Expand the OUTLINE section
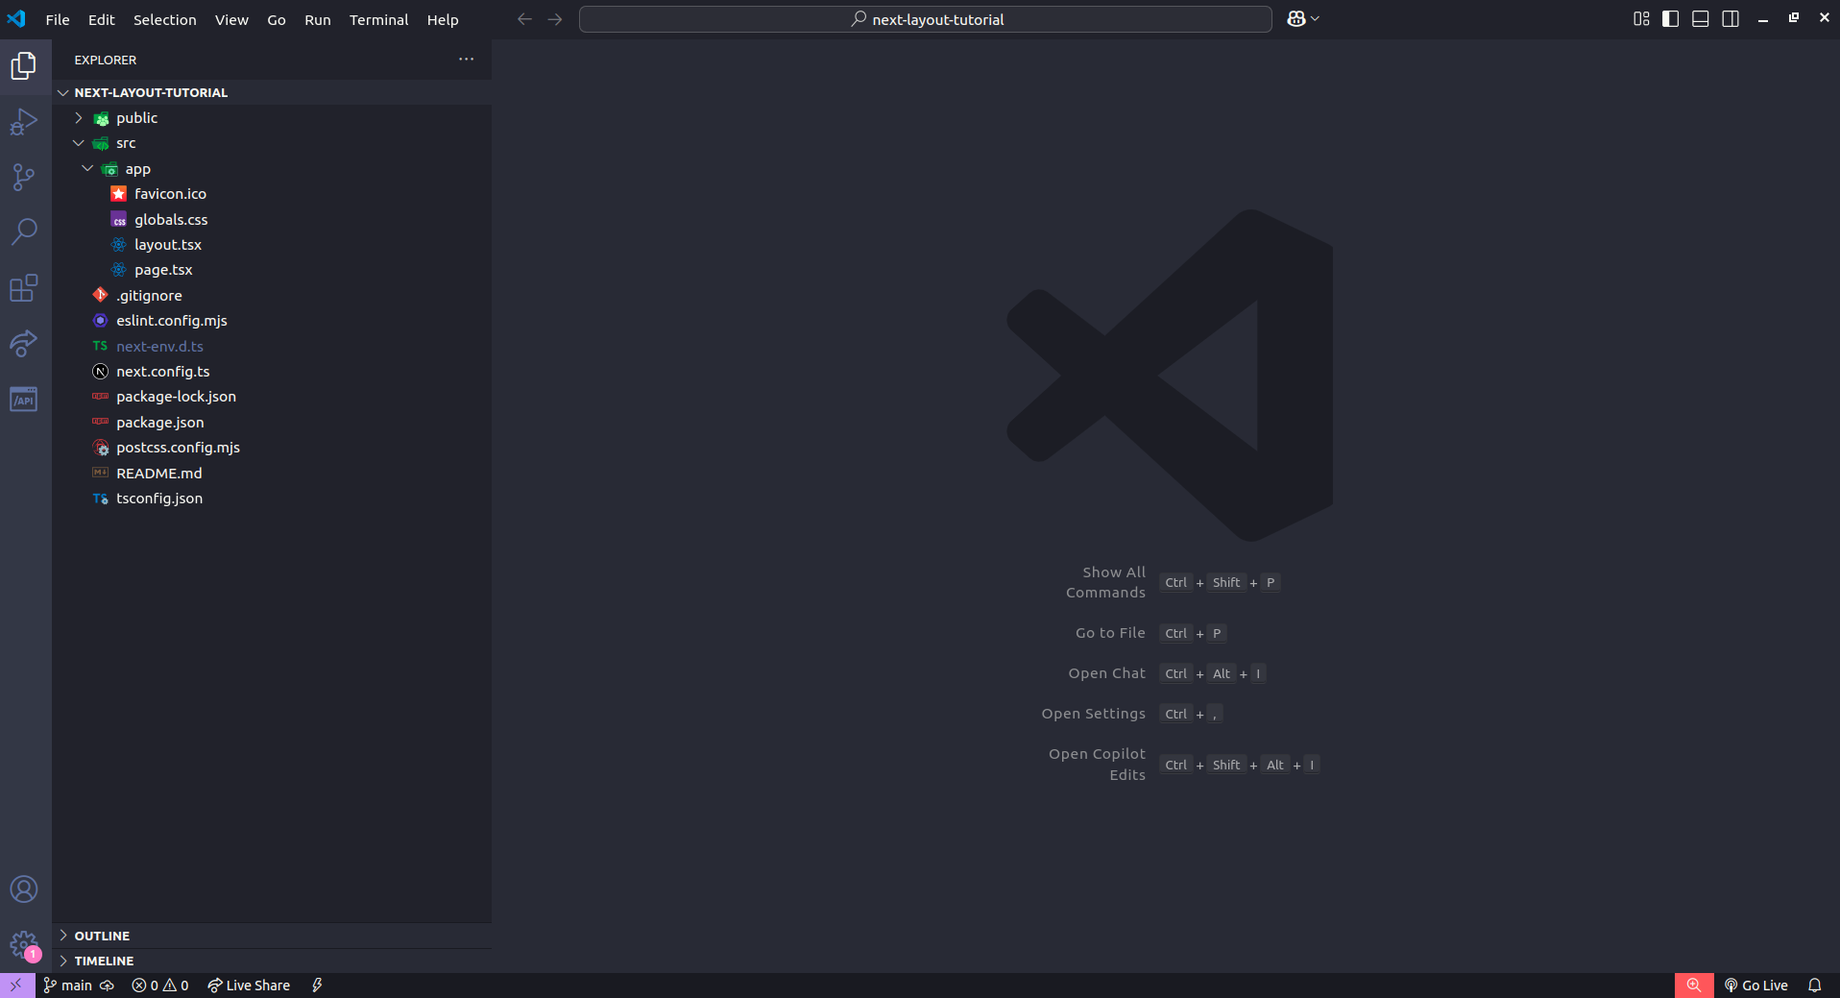 [273, 936]
